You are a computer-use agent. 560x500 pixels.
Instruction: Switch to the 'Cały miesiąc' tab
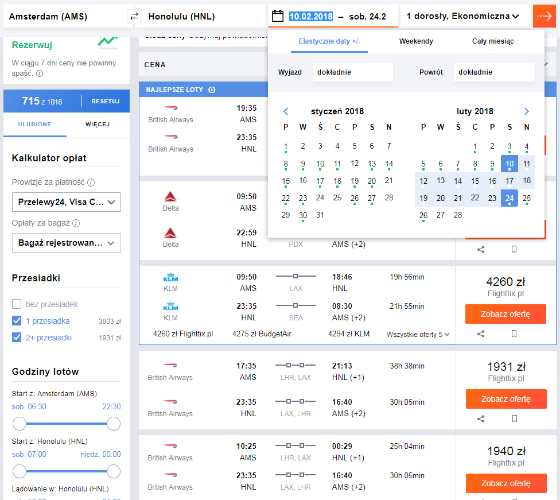click(x=493, y=41)
